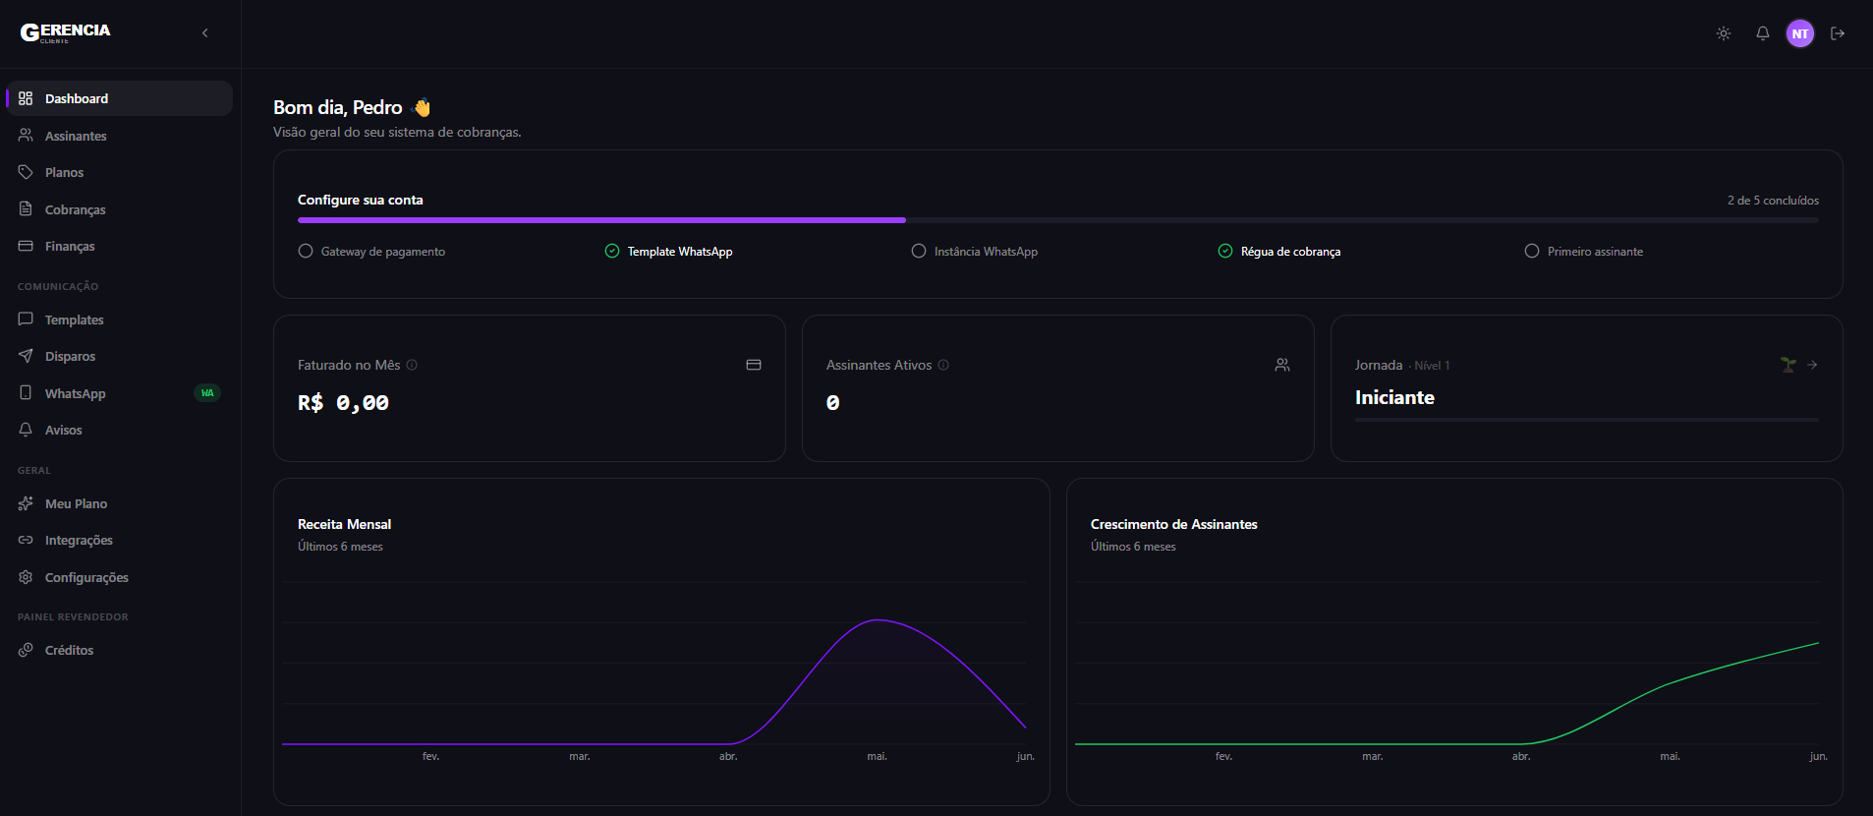Click the Templates chat icon
The image size is (1873, 816).
(x=26, y=320)
